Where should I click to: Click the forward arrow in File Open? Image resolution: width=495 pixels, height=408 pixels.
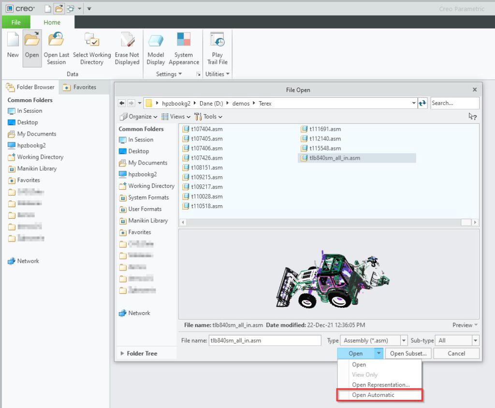click(x=131, y=103)
